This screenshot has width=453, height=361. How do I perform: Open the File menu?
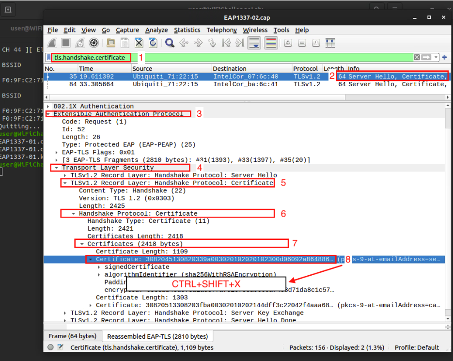click(53, 30)
